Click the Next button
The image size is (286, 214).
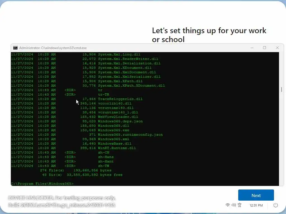(256, 195)
